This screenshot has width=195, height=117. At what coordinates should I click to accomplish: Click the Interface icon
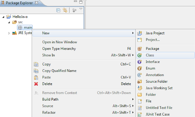point(140,62)
